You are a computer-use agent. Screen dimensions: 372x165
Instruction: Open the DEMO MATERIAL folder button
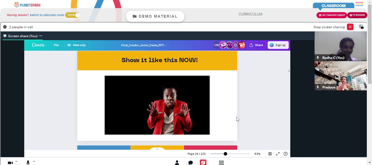155,16
